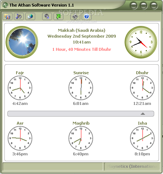163x174 pixels.
Task: Click the "Maghrib" label
Action: click(81, 123)
